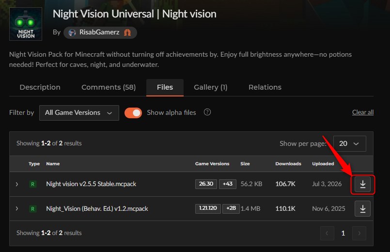Click the orange badge icon next to RisabGamerz
The height and width of the screenshot is (252, 390).
pyautogui.click(x=127, y=32)
